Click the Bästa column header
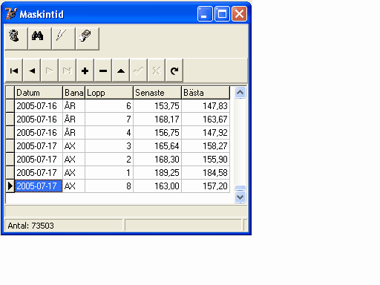 (x=206, y=93)
